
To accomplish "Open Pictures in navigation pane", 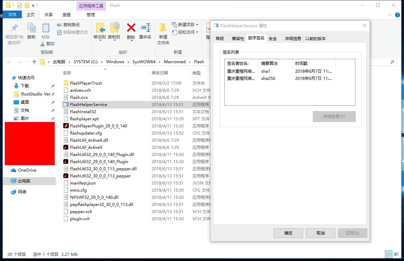I will [25, 118].
